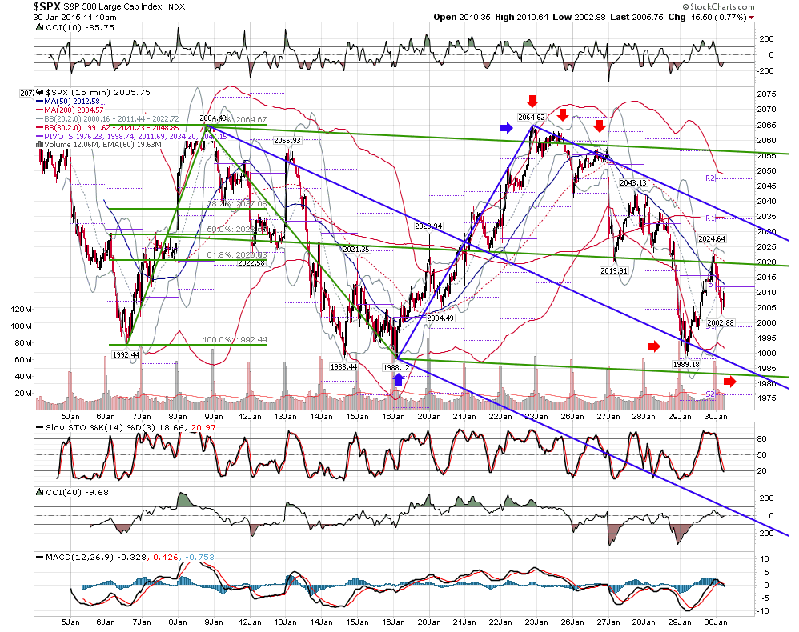Viewport: 799px width, 632px height.
Task: Click the Volume legend bar icon
Action: (40, 145)
